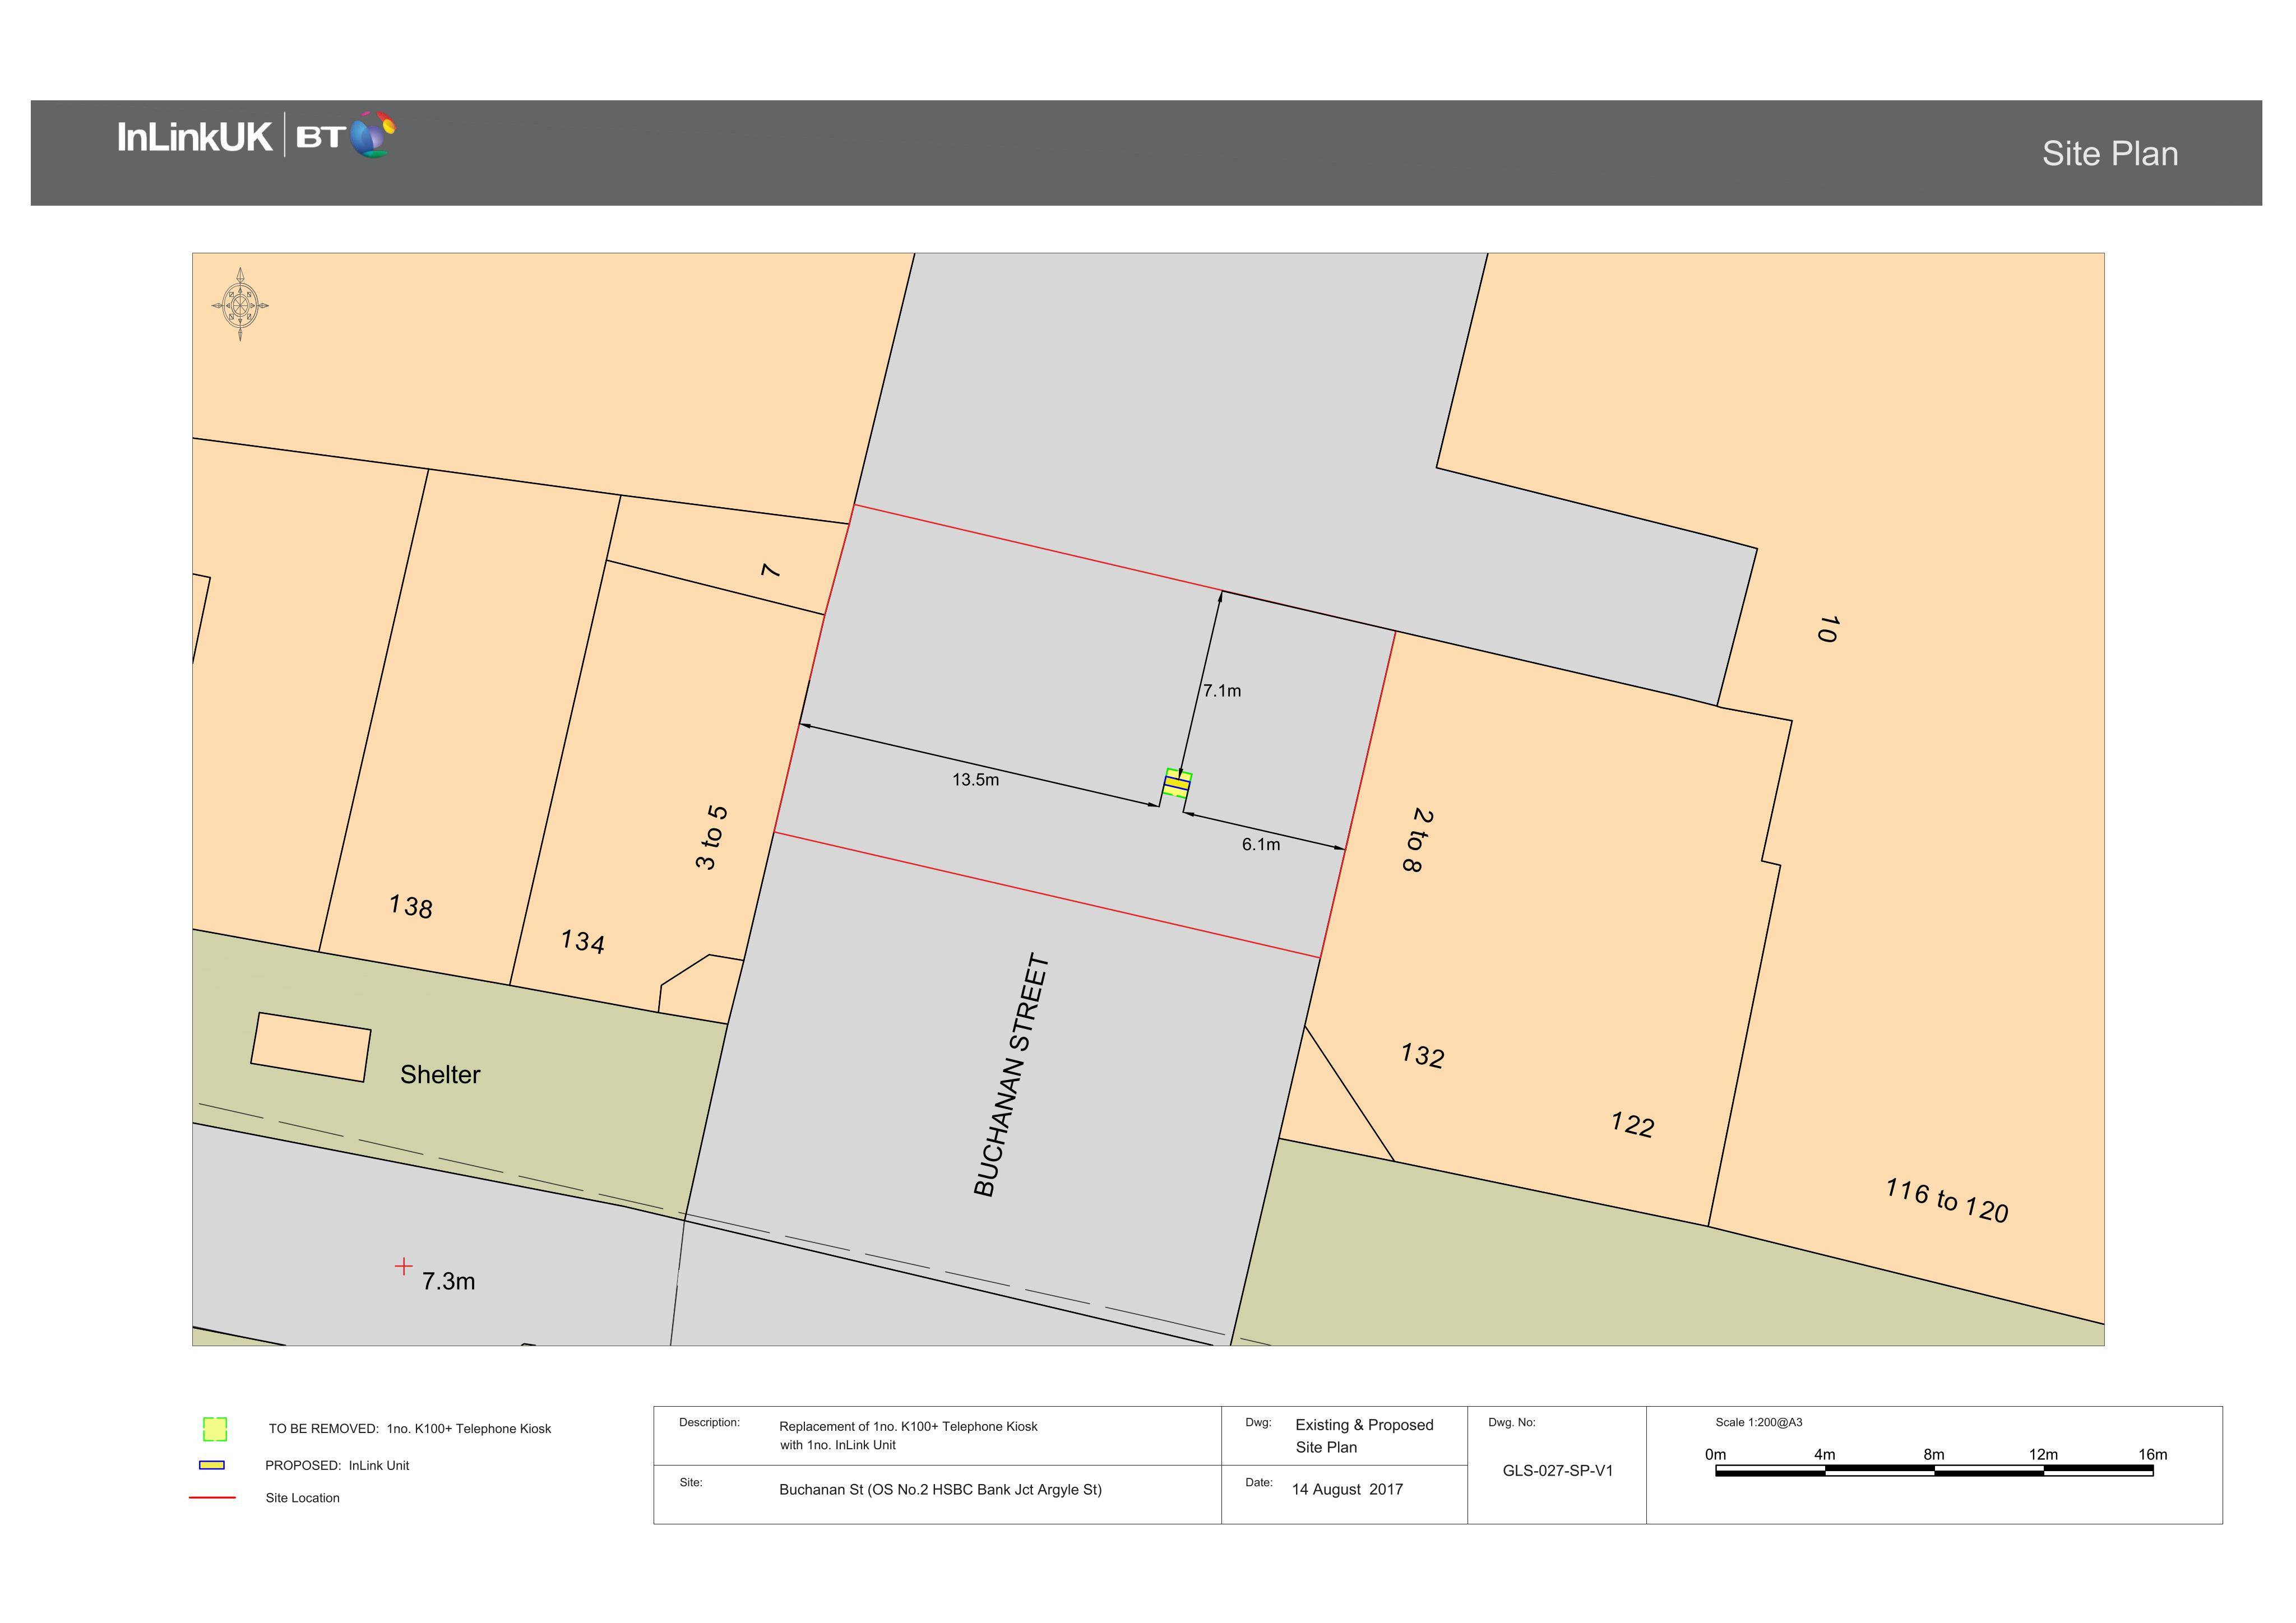Click the scale bar graphic

[x=1934, y=1471]
